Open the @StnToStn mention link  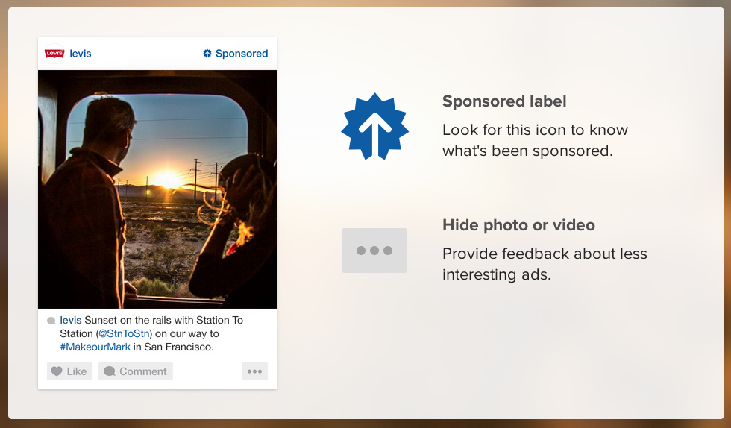point(125,333)
